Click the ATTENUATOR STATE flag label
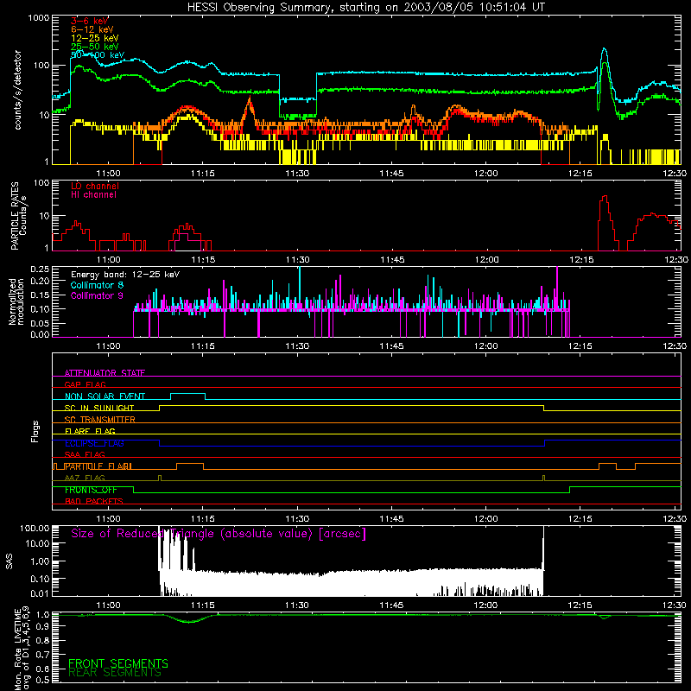This screenshot has width=691, height=691. coord(105,373)
